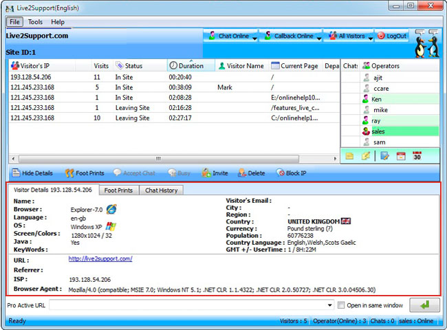
Task: Click the sales : Online status entry
Action: tap(416, 321)
